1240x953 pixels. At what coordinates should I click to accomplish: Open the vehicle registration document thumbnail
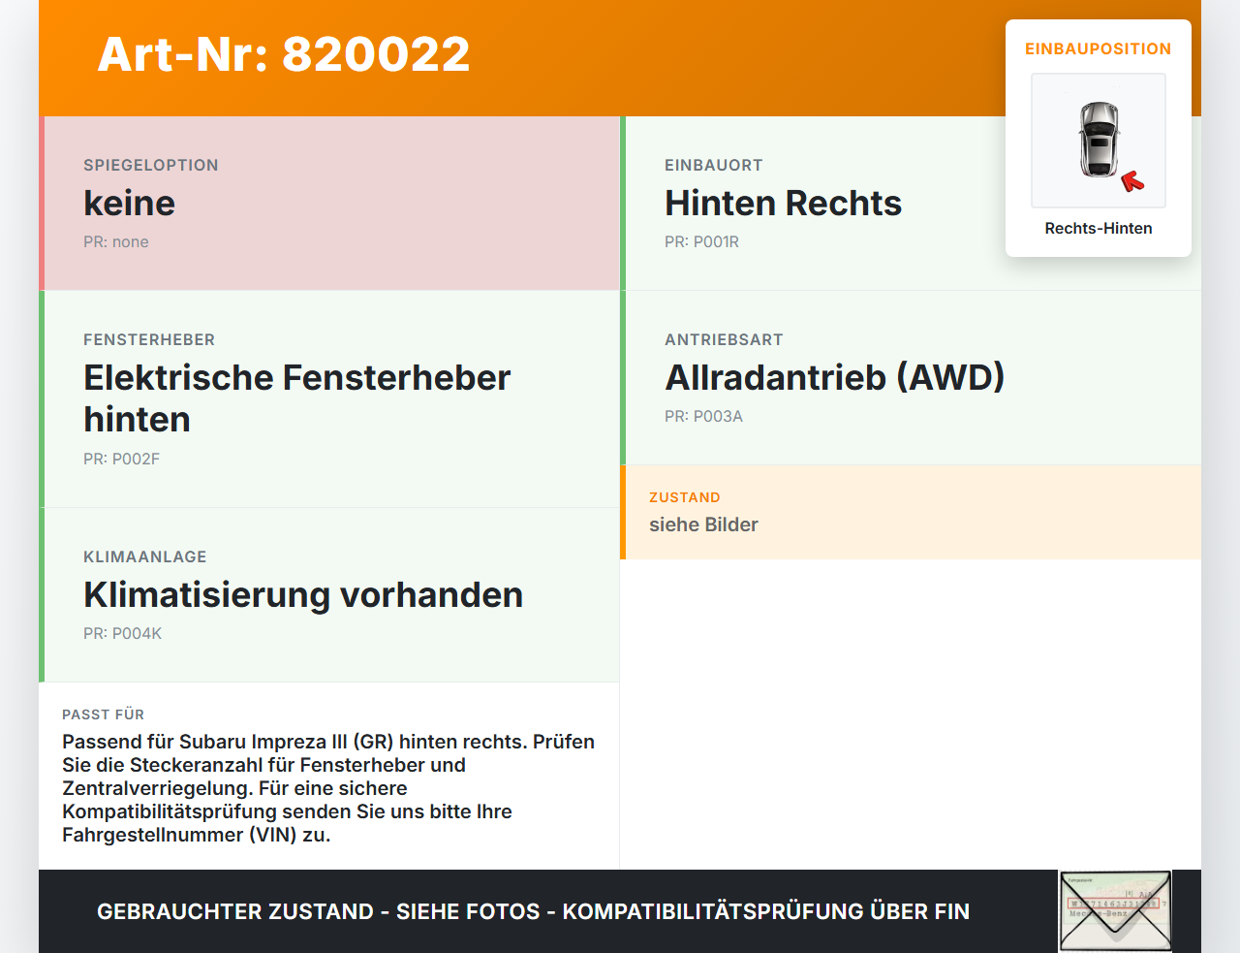point(1115,911)
